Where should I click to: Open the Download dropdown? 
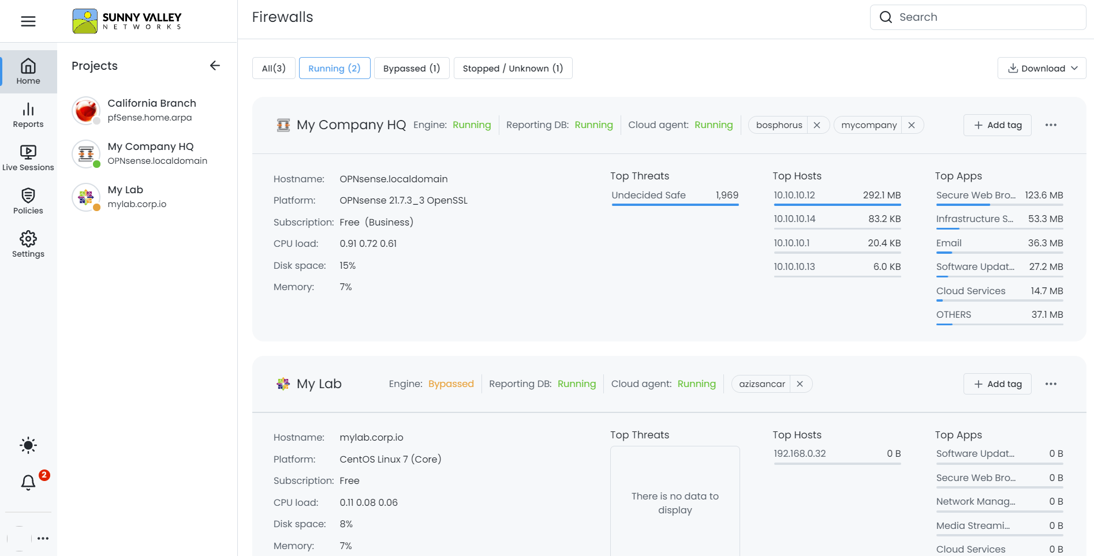click(1042, 68)
